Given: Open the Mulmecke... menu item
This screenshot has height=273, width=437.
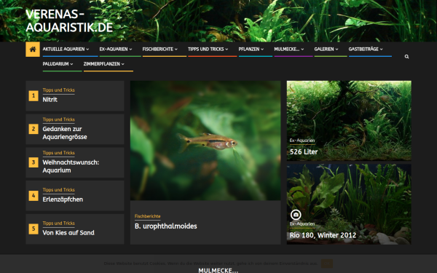Looking at the screenshot, I should tap(287, 49).
